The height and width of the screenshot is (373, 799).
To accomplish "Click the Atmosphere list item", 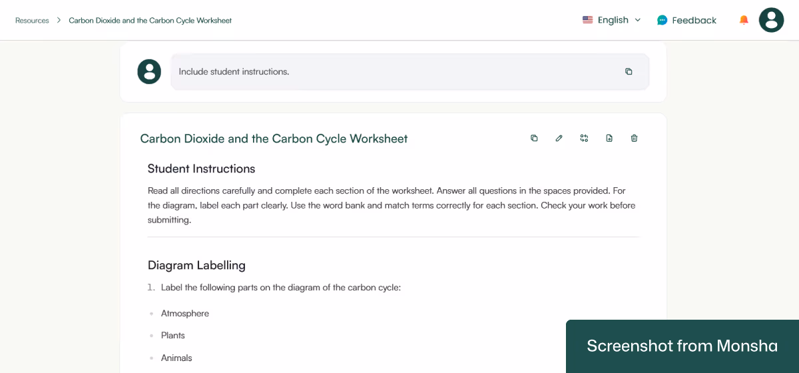I will coord(185,313).
